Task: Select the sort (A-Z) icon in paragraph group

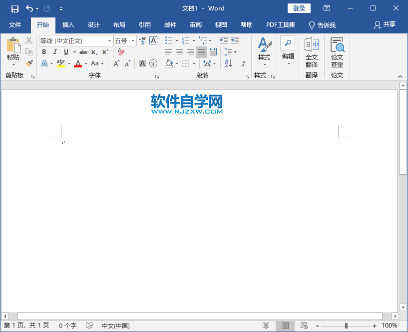Action: (x=227, y=63)
